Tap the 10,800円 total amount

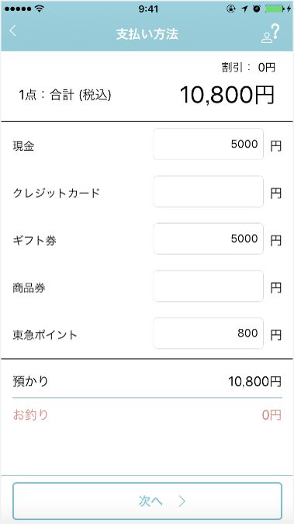point(227,95)
